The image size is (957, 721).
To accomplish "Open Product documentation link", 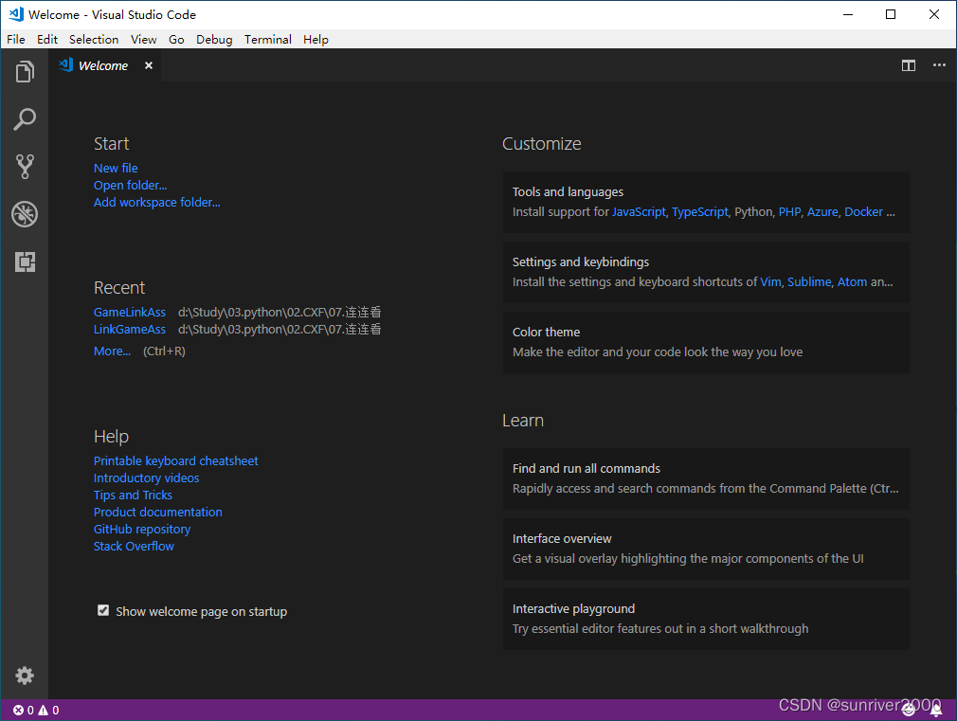I will [157, 513].
